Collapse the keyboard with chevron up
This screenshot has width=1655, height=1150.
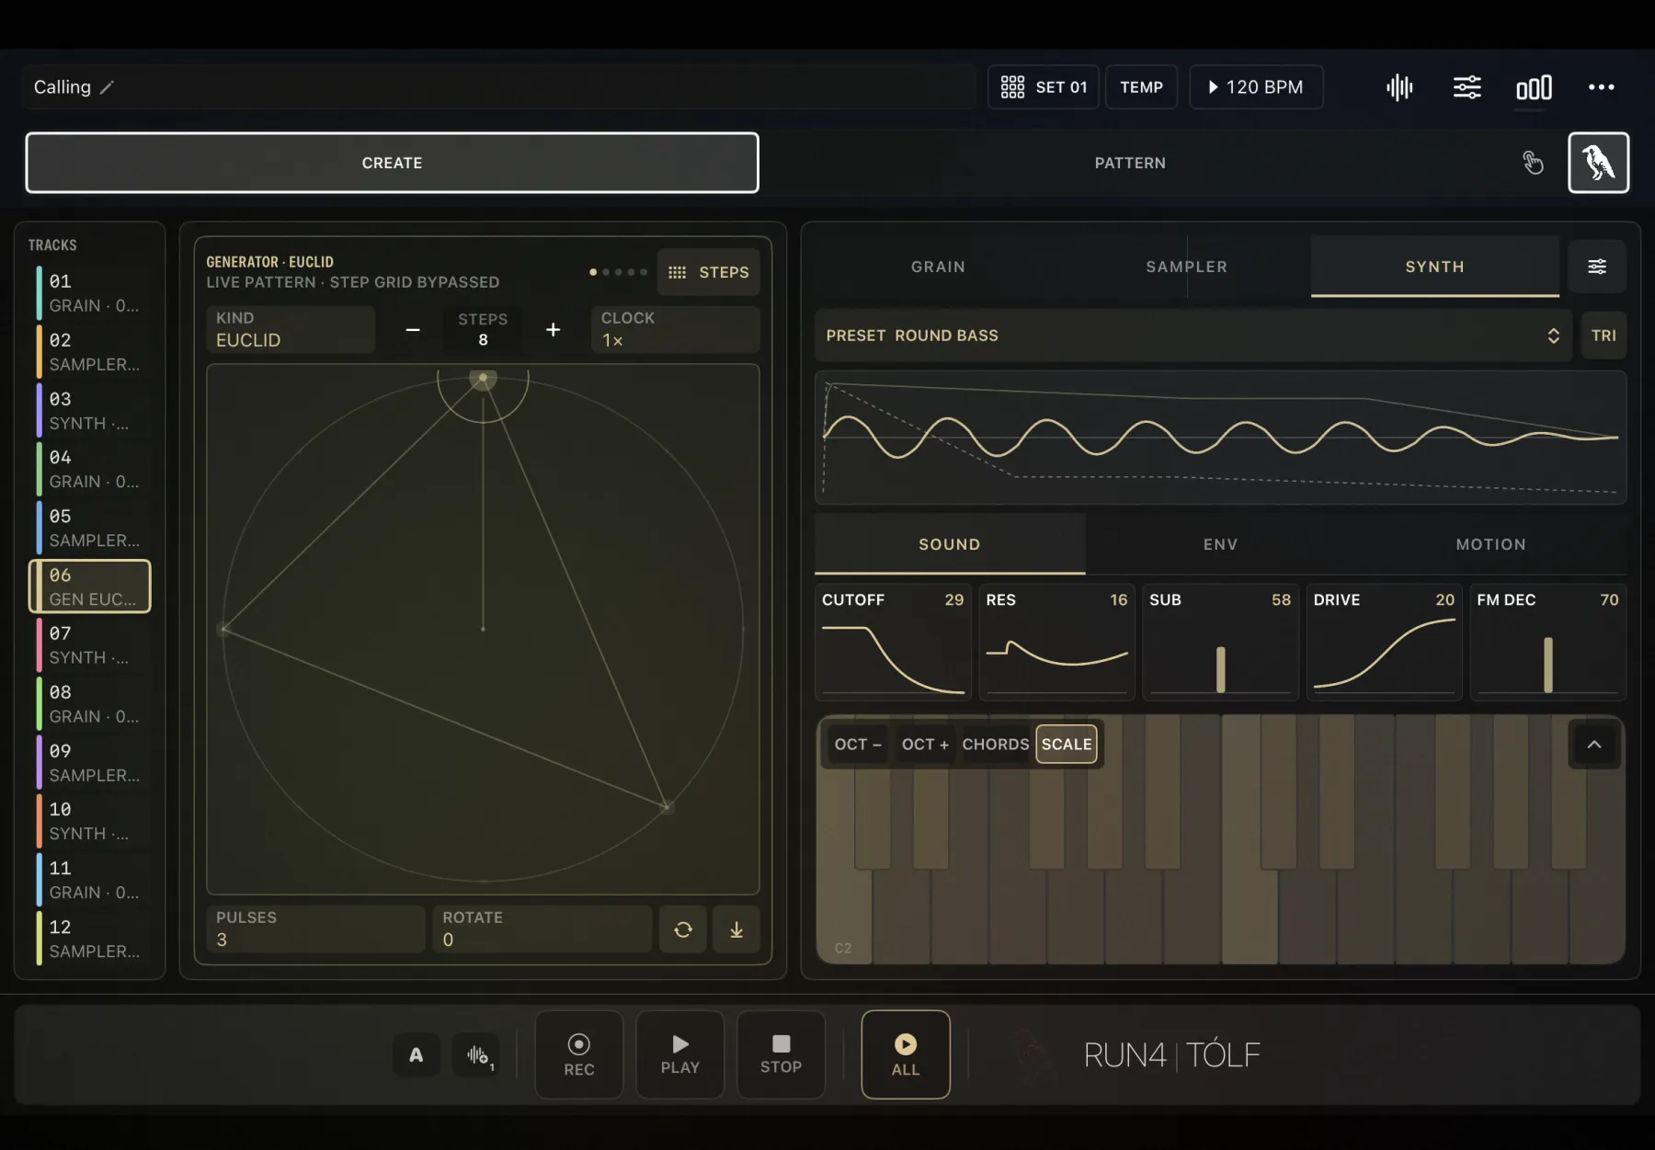coord(1594,745)
